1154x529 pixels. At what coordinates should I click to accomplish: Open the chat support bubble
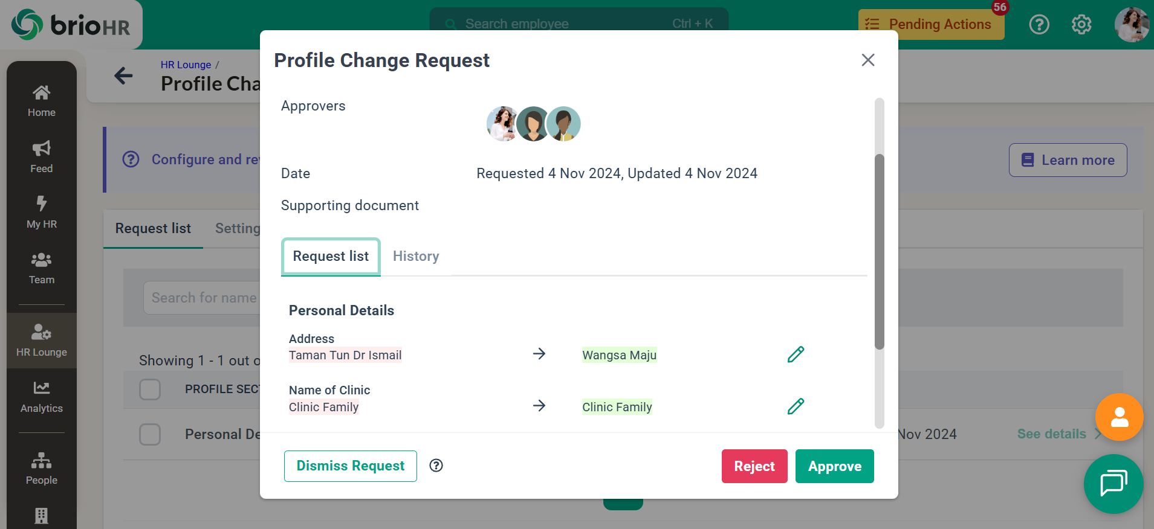[x=1113, y=484]
